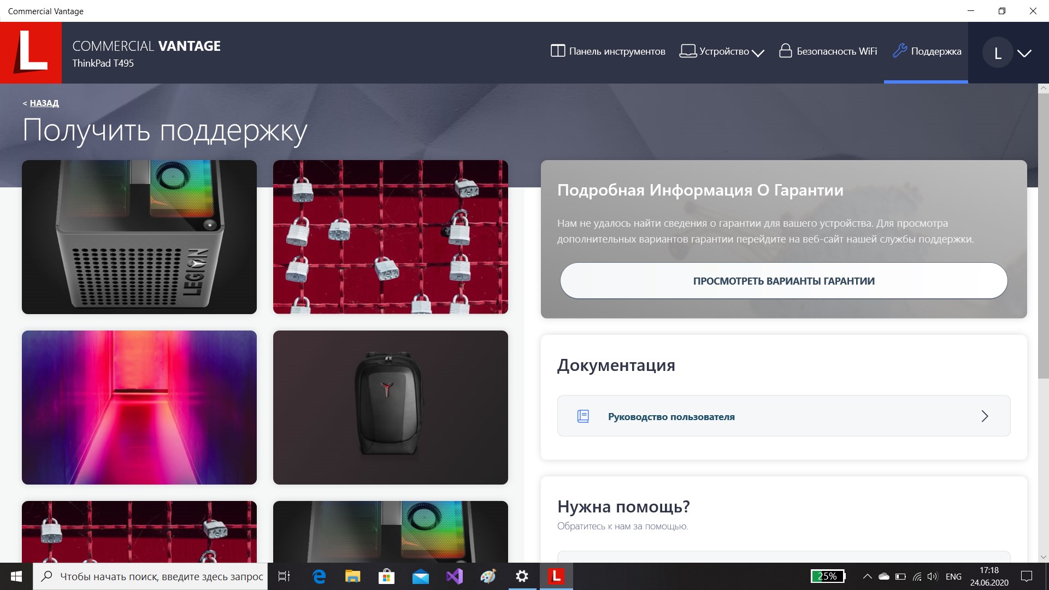Launch Microsoft Edge from taskbar
Screen dimensions: 1049x590
[x=319, y=576]
